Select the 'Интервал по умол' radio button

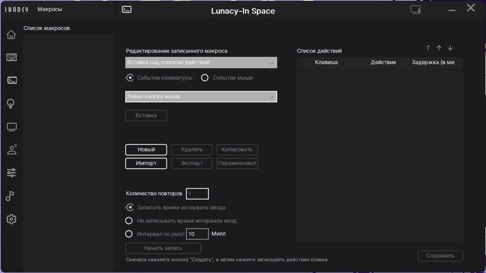pyautogui.click(x=129, y=234)
